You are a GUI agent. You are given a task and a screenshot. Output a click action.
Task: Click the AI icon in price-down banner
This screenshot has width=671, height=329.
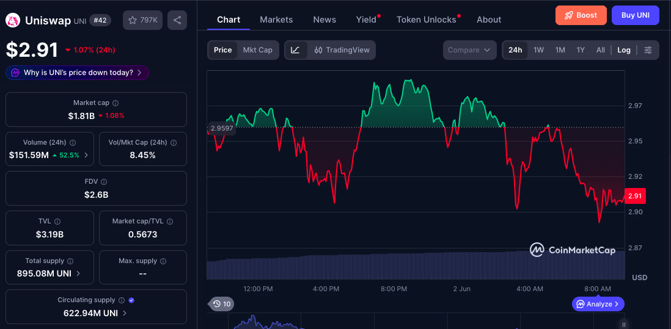[15, 73]
